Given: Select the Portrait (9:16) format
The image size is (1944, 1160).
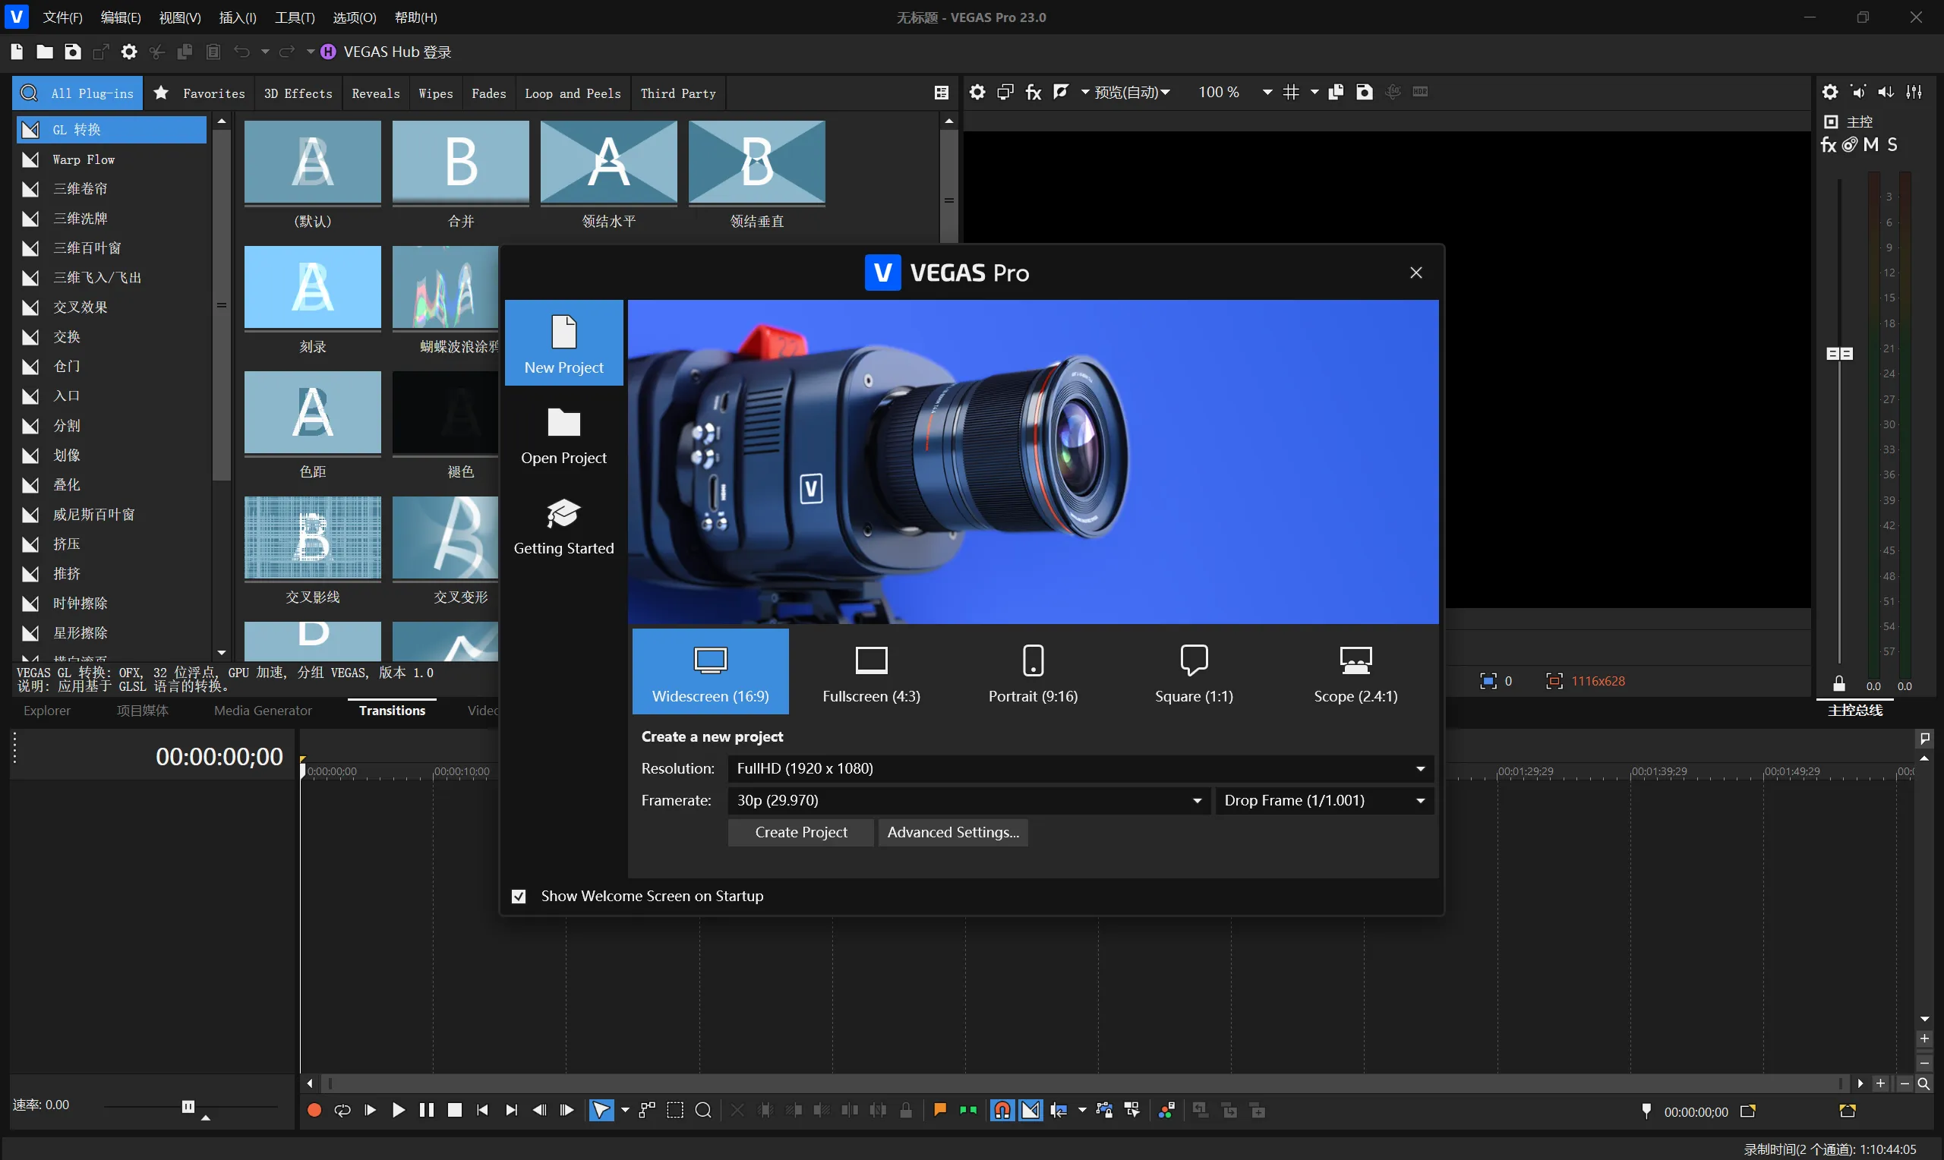Looking at the screenshot, I should coord(1032,672).
